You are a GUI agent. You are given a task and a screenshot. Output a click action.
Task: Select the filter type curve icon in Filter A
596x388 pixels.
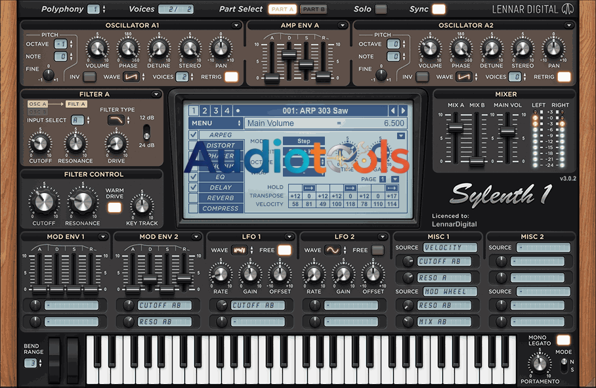point(115,119)
